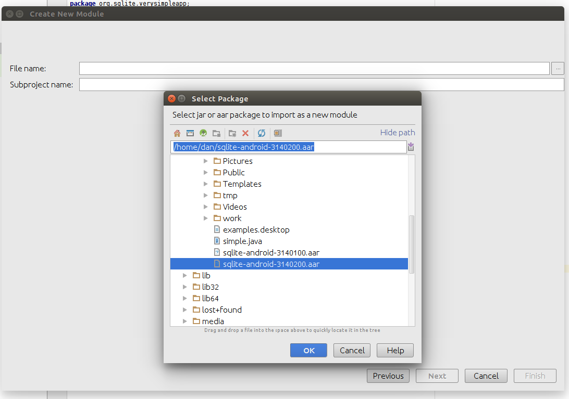Viewport: 569px width, 399px height.
Task: Select simple.java in the tree
Action: [x=242, y=241]
